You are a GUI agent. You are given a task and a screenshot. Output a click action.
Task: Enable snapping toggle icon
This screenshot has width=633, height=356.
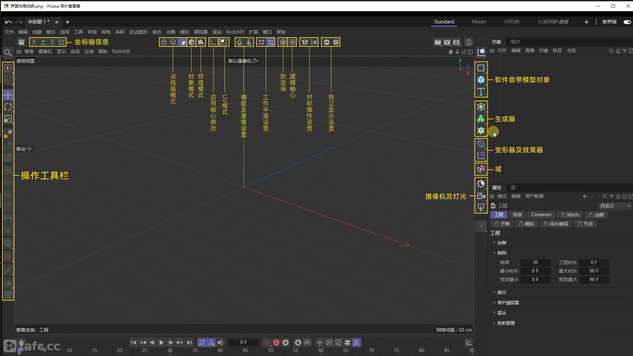pyautogui.click(x=240, y=42)
